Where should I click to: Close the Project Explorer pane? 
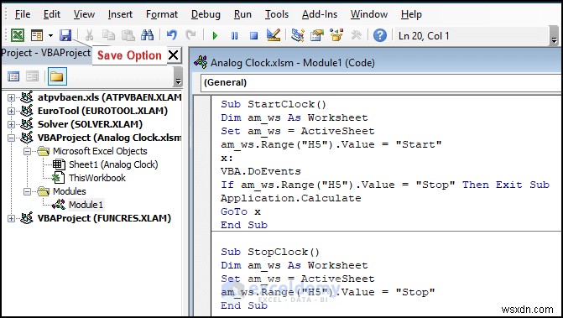click(x=174, y=55)
